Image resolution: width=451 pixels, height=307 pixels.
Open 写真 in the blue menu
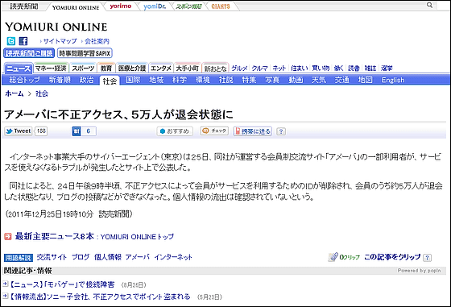[272, 80]
